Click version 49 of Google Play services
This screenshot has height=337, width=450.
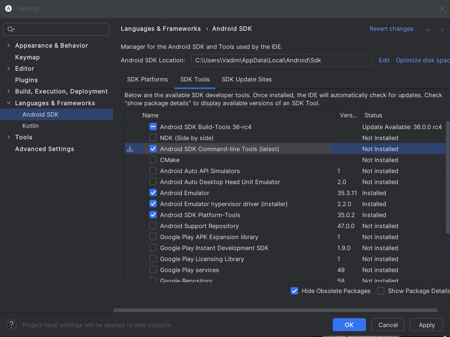[x=341, y=270]
